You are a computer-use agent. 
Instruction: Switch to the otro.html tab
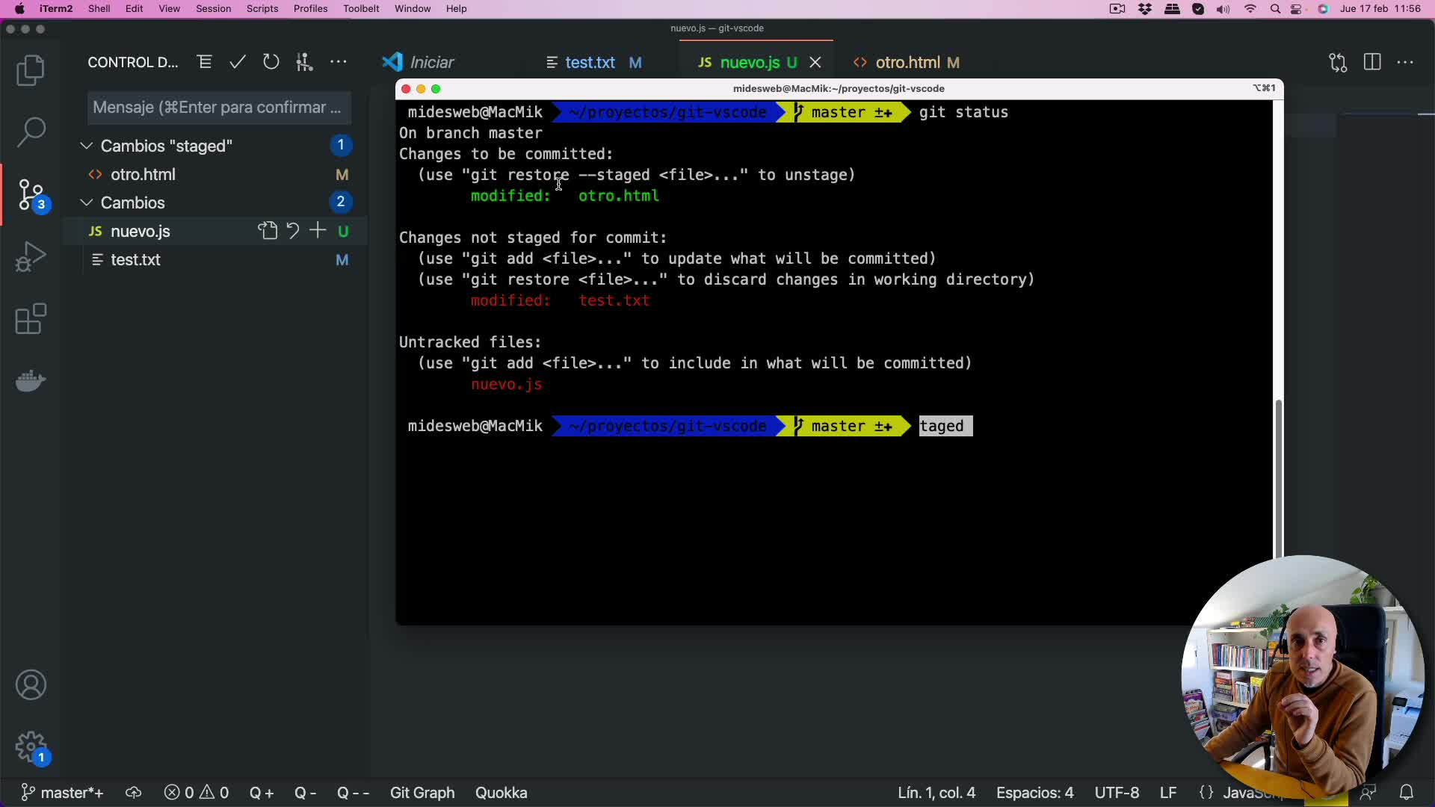907,63
